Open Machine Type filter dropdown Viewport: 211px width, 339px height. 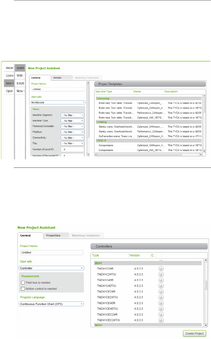pyautogui.click(x=72, y=121)
